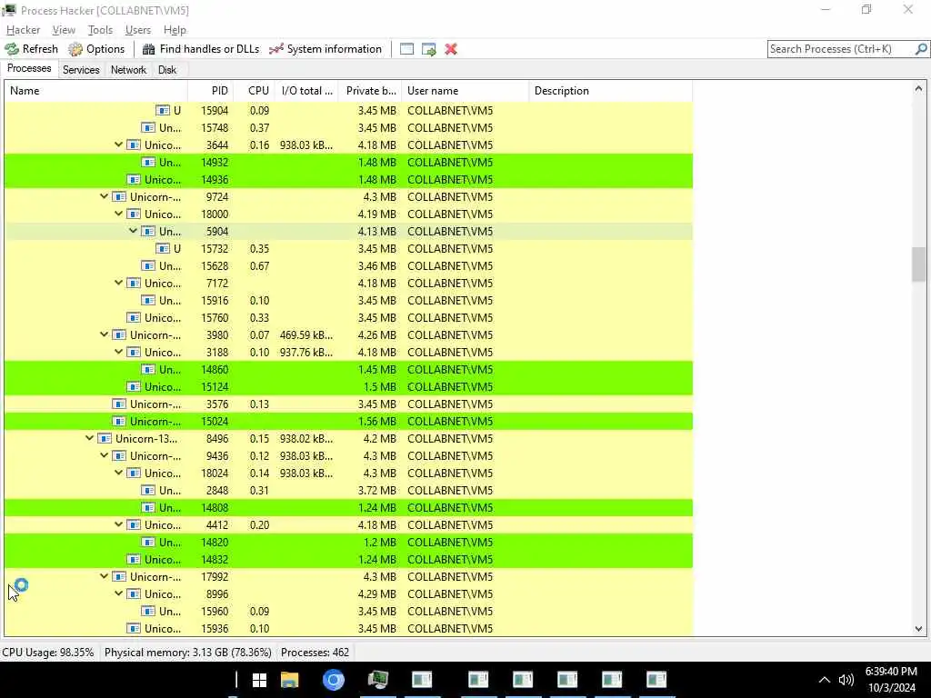Collapse the process tree node PID 17992

pos(104,576)
